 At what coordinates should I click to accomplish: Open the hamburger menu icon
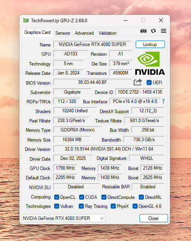click(x=163, y=31)
